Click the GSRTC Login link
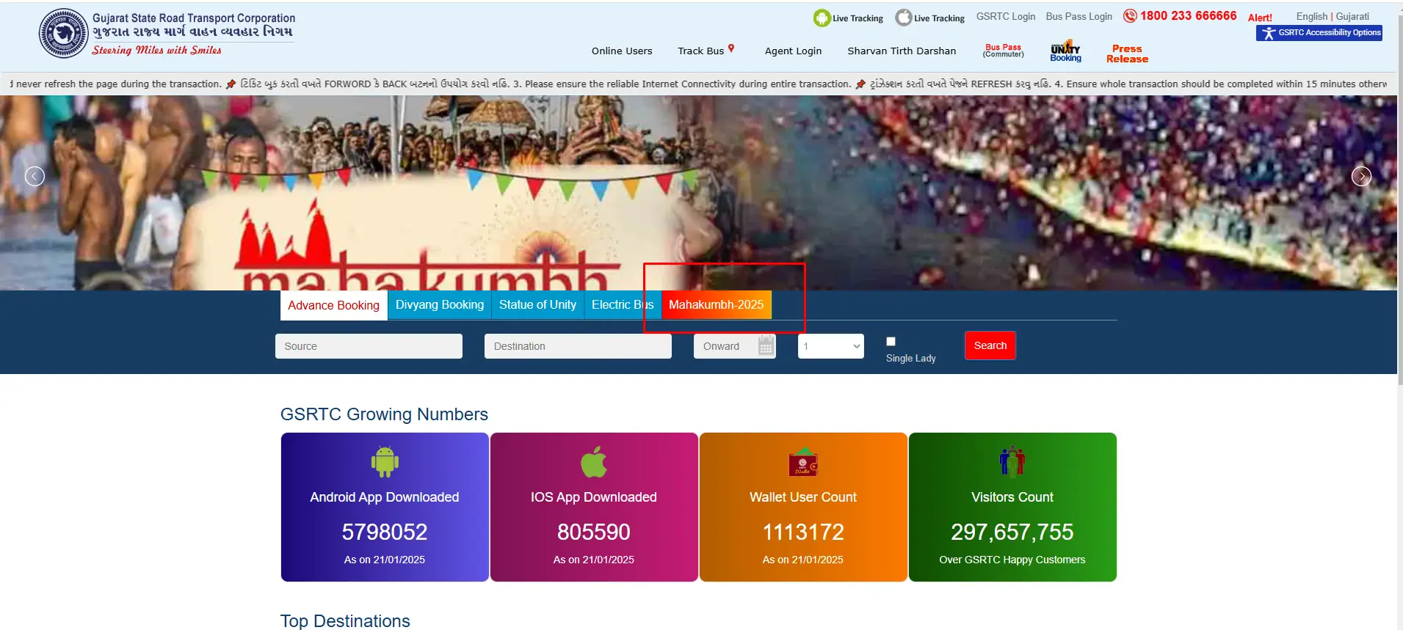The width and height of the screenshot is (1403, 630). (x=1005, y=16)
